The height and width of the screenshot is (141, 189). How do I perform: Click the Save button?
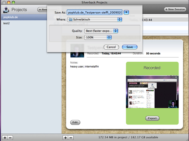130,47
